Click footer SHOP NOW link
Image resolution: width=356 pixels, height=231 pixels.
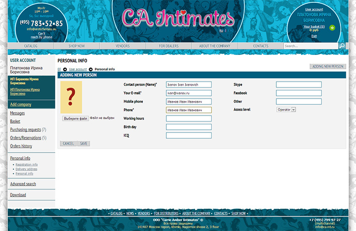tap(238, 213)
